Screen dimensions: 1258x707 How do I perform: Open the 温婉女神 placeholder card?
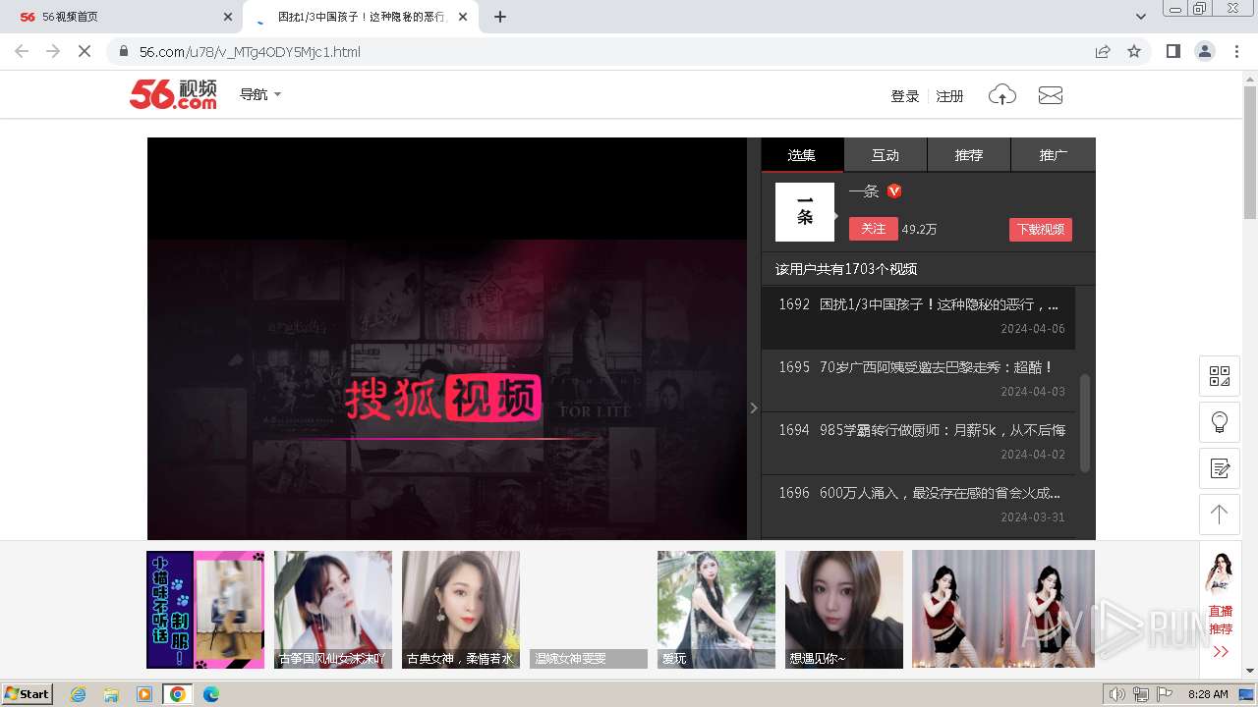pos(589,610)
